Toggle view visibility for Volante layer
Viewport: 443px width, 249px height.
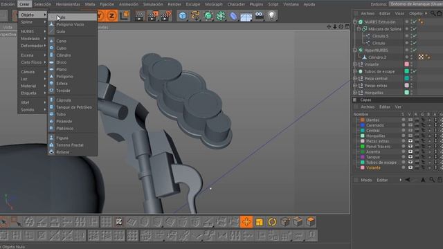click(410, 167)
